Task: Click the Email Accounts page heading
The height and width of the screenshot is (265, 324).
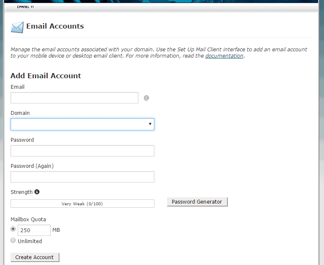Action: pyautogui.click(x=55, y=26)
